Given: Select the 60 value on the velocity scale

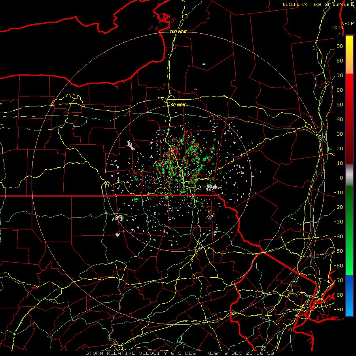Looking at the screenshot, I should click(x=340, y=90).
